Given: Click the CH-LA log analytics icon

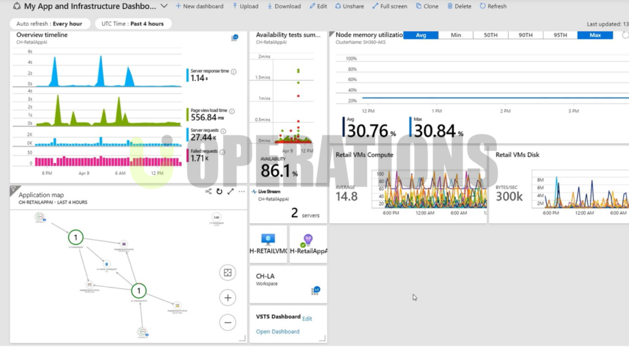Looking at the screenshot, I should point(315,290).
